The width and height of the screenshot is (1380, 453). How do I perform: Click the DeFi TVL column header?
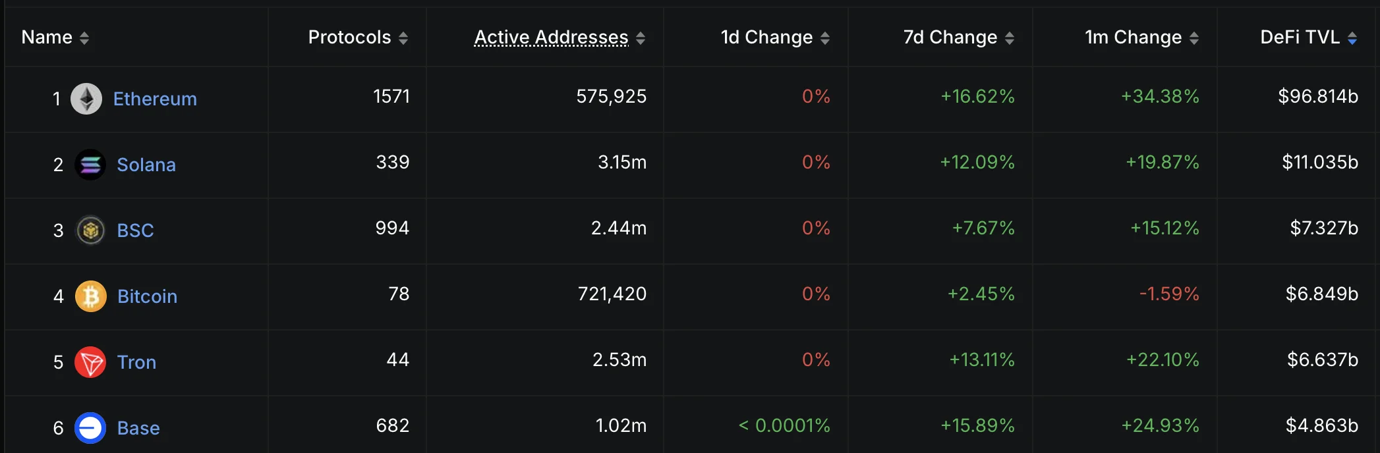coord(1300,38)
